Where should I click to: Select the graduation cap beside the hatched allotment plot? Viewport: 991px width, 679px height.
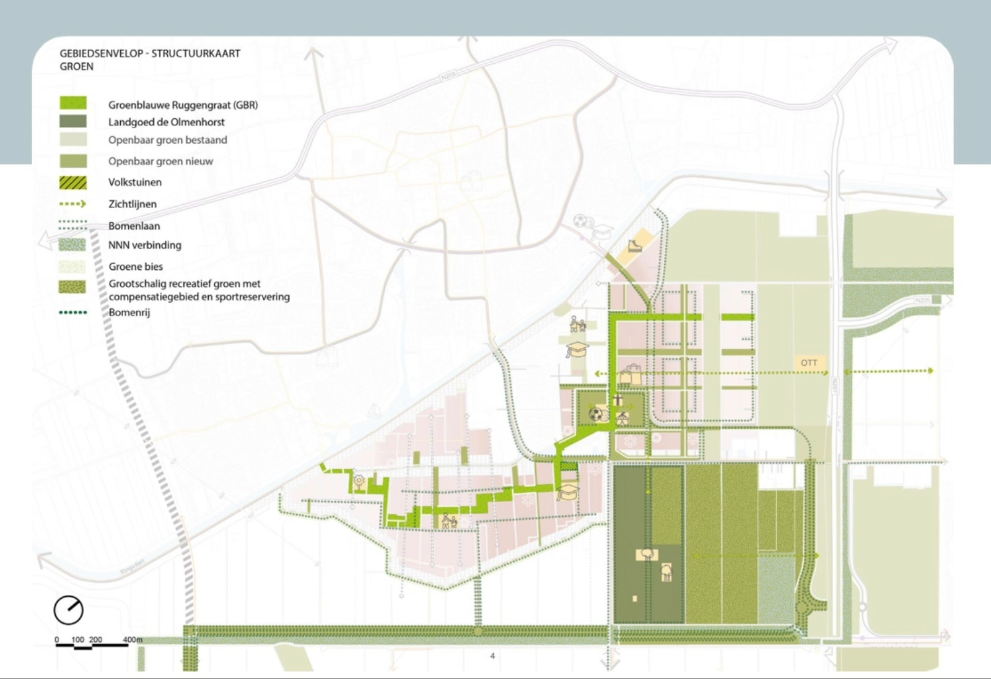pyautogui.click(x=568, y=492)
